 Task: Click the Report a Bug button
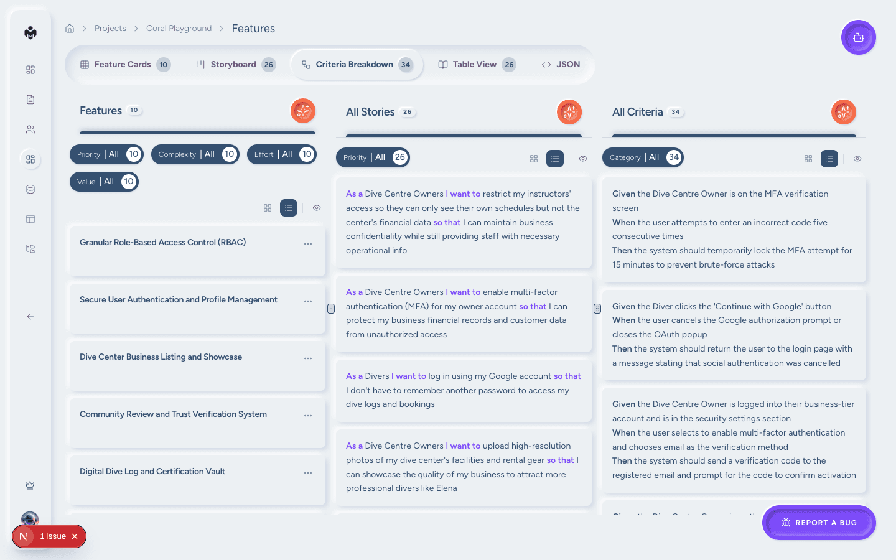[819, 523]
